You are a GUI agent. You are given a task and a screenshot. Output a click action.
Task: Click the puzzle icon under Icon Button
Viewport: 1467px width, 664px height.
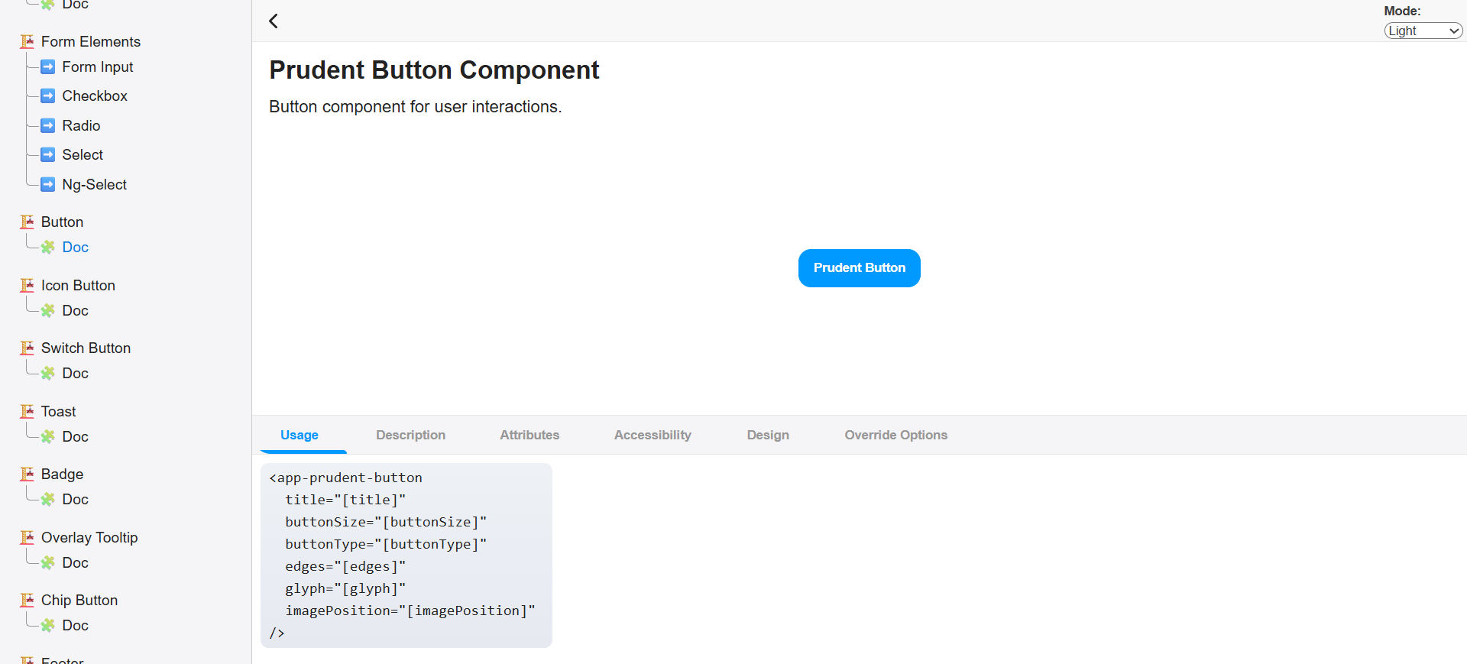point(48,310)
